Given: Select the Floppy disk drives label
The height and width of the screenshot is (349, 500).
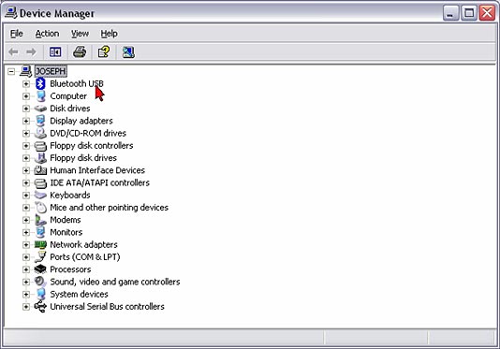Looking at the screenshot, I should tap(83, 158).
